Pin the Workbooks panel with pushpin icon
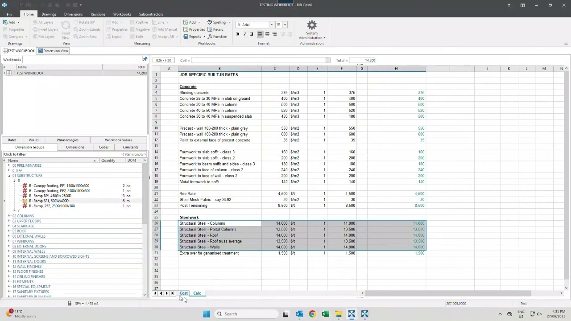This screenshot has width=571, height=321. (x=145, y=59)
